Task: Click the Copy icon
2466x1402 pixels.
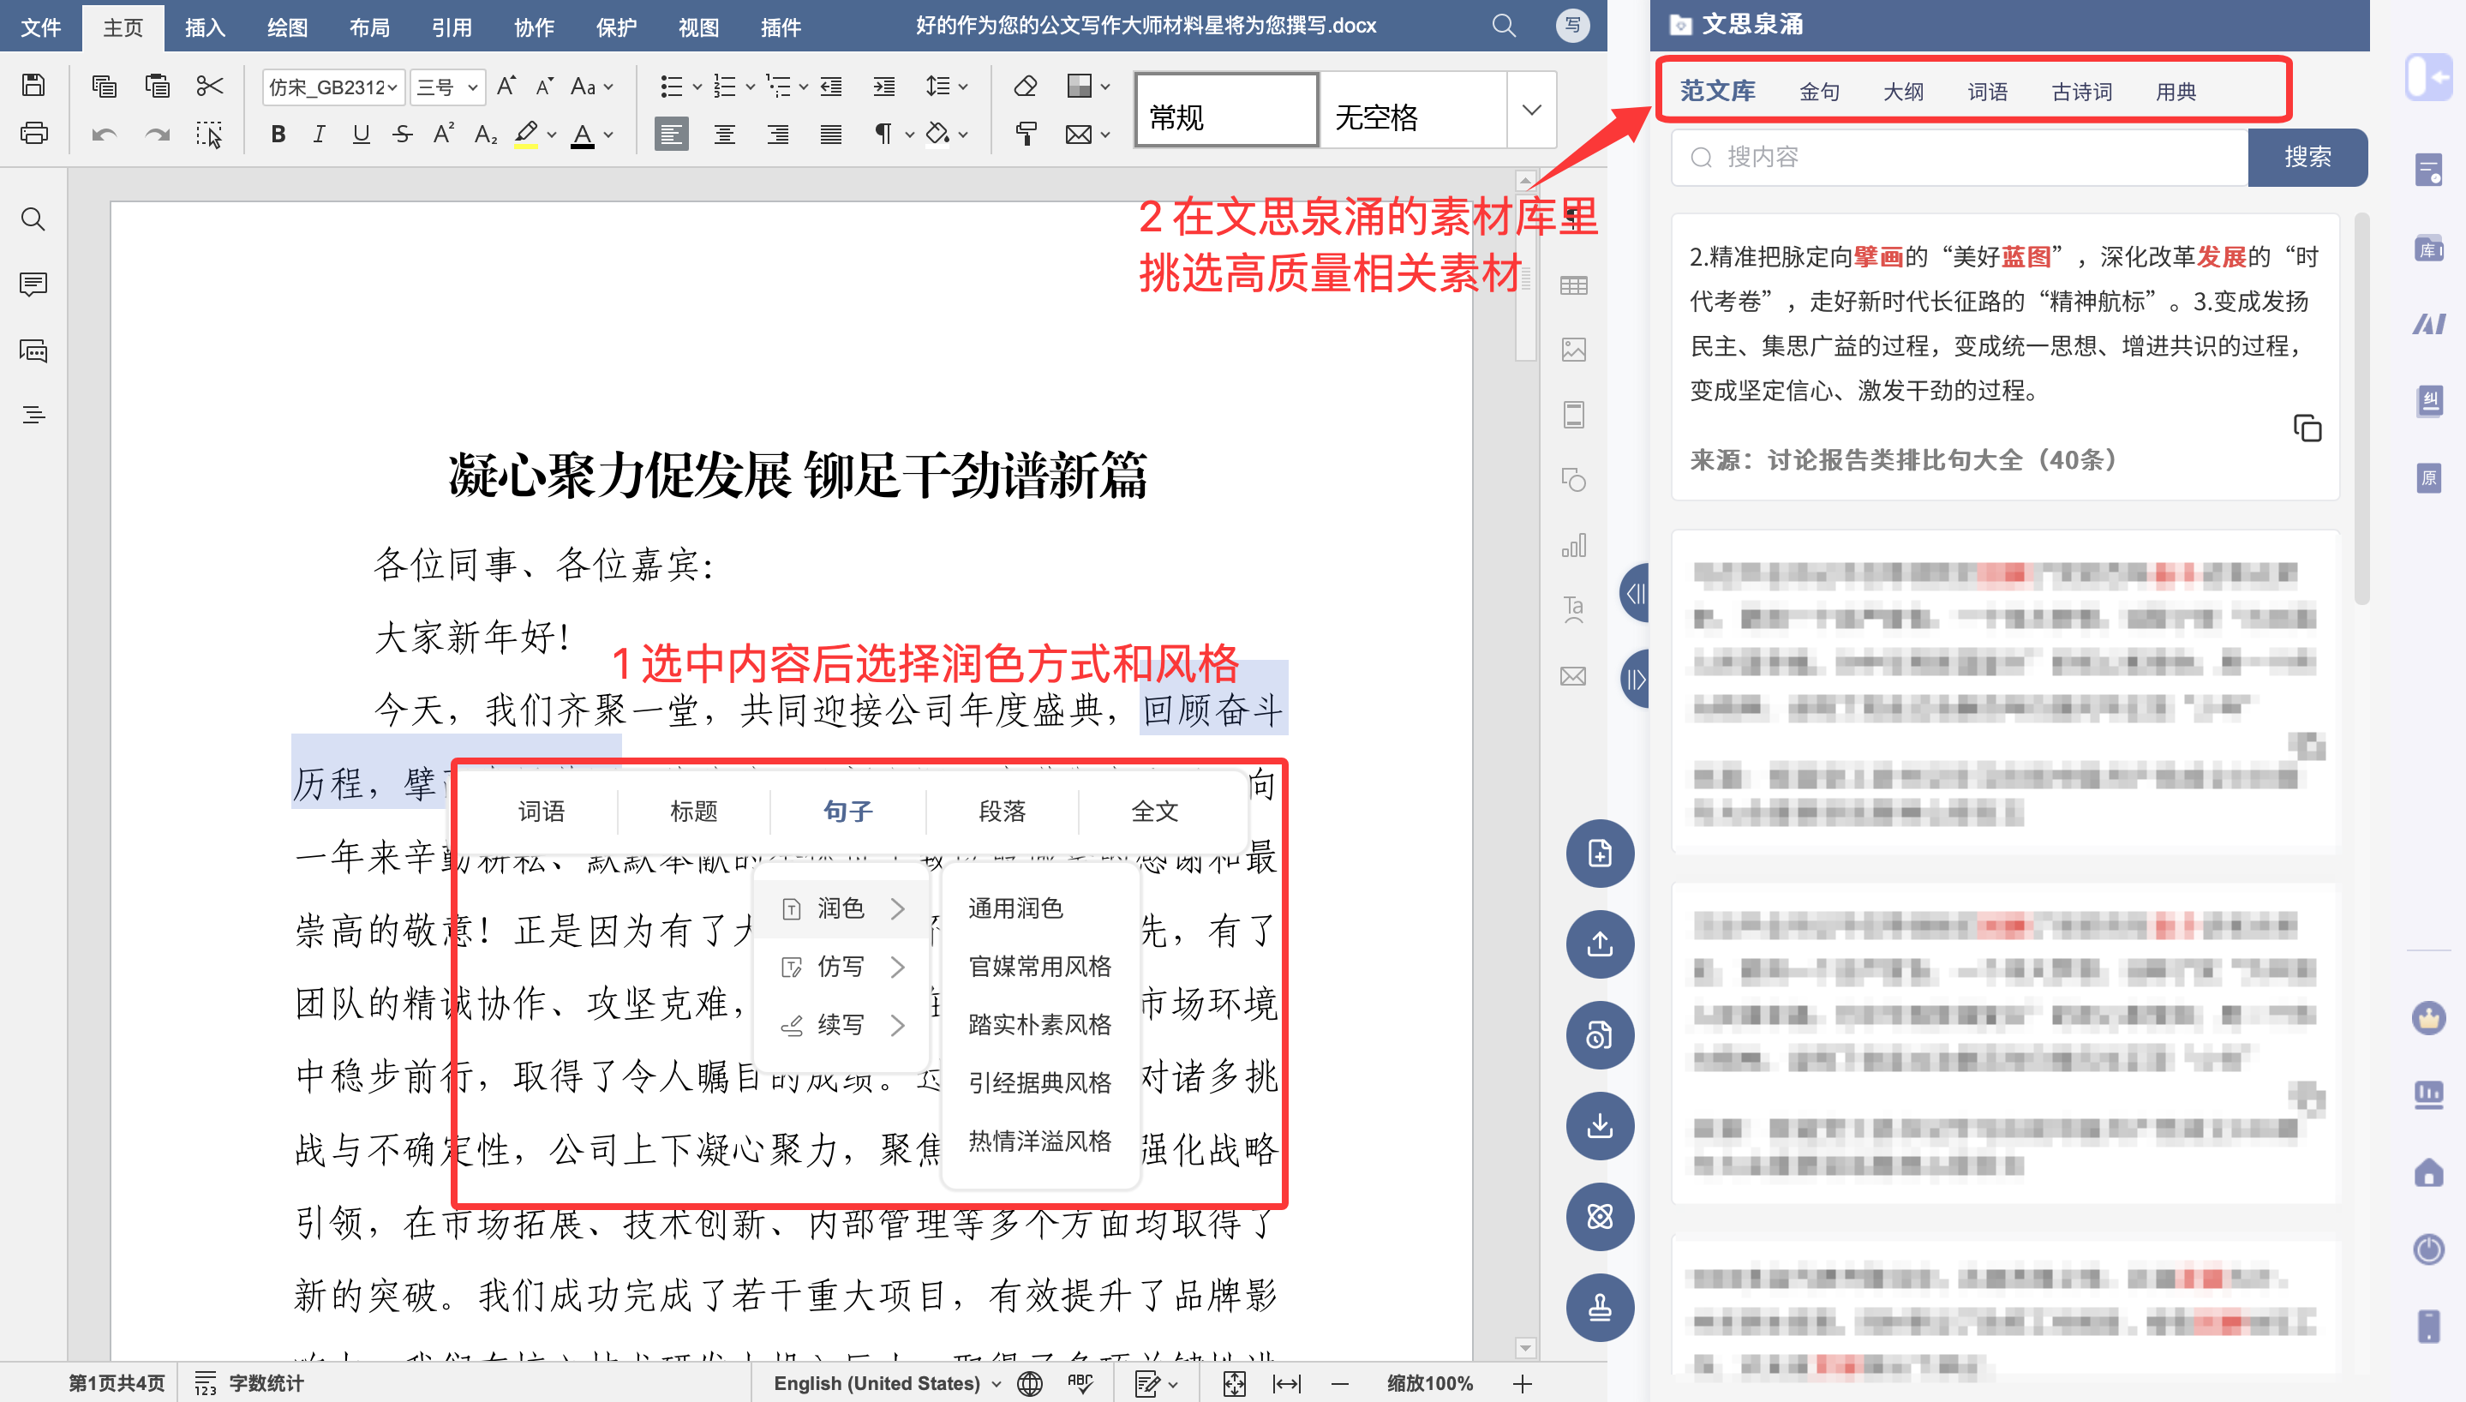Action: click(x=104, y=86)
